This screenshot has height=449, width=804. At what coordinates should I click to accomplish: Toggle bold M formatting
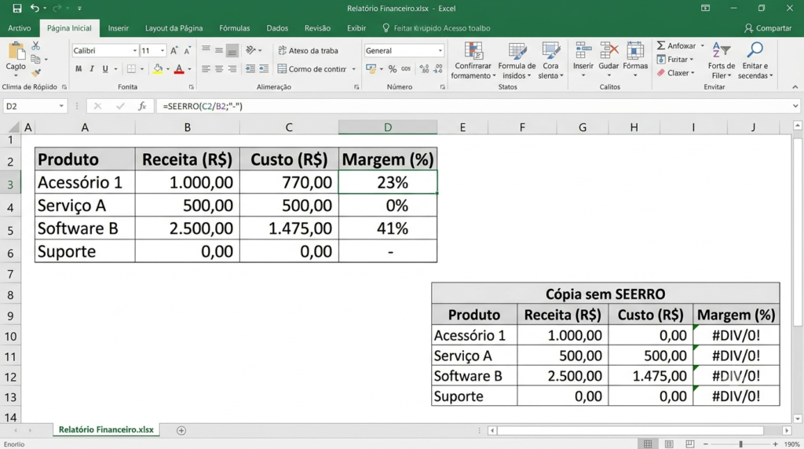(x=79, y=68)
